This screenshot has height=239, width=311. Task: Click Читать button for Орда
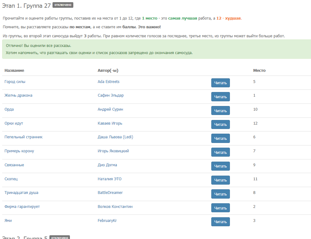pos(221,111)
